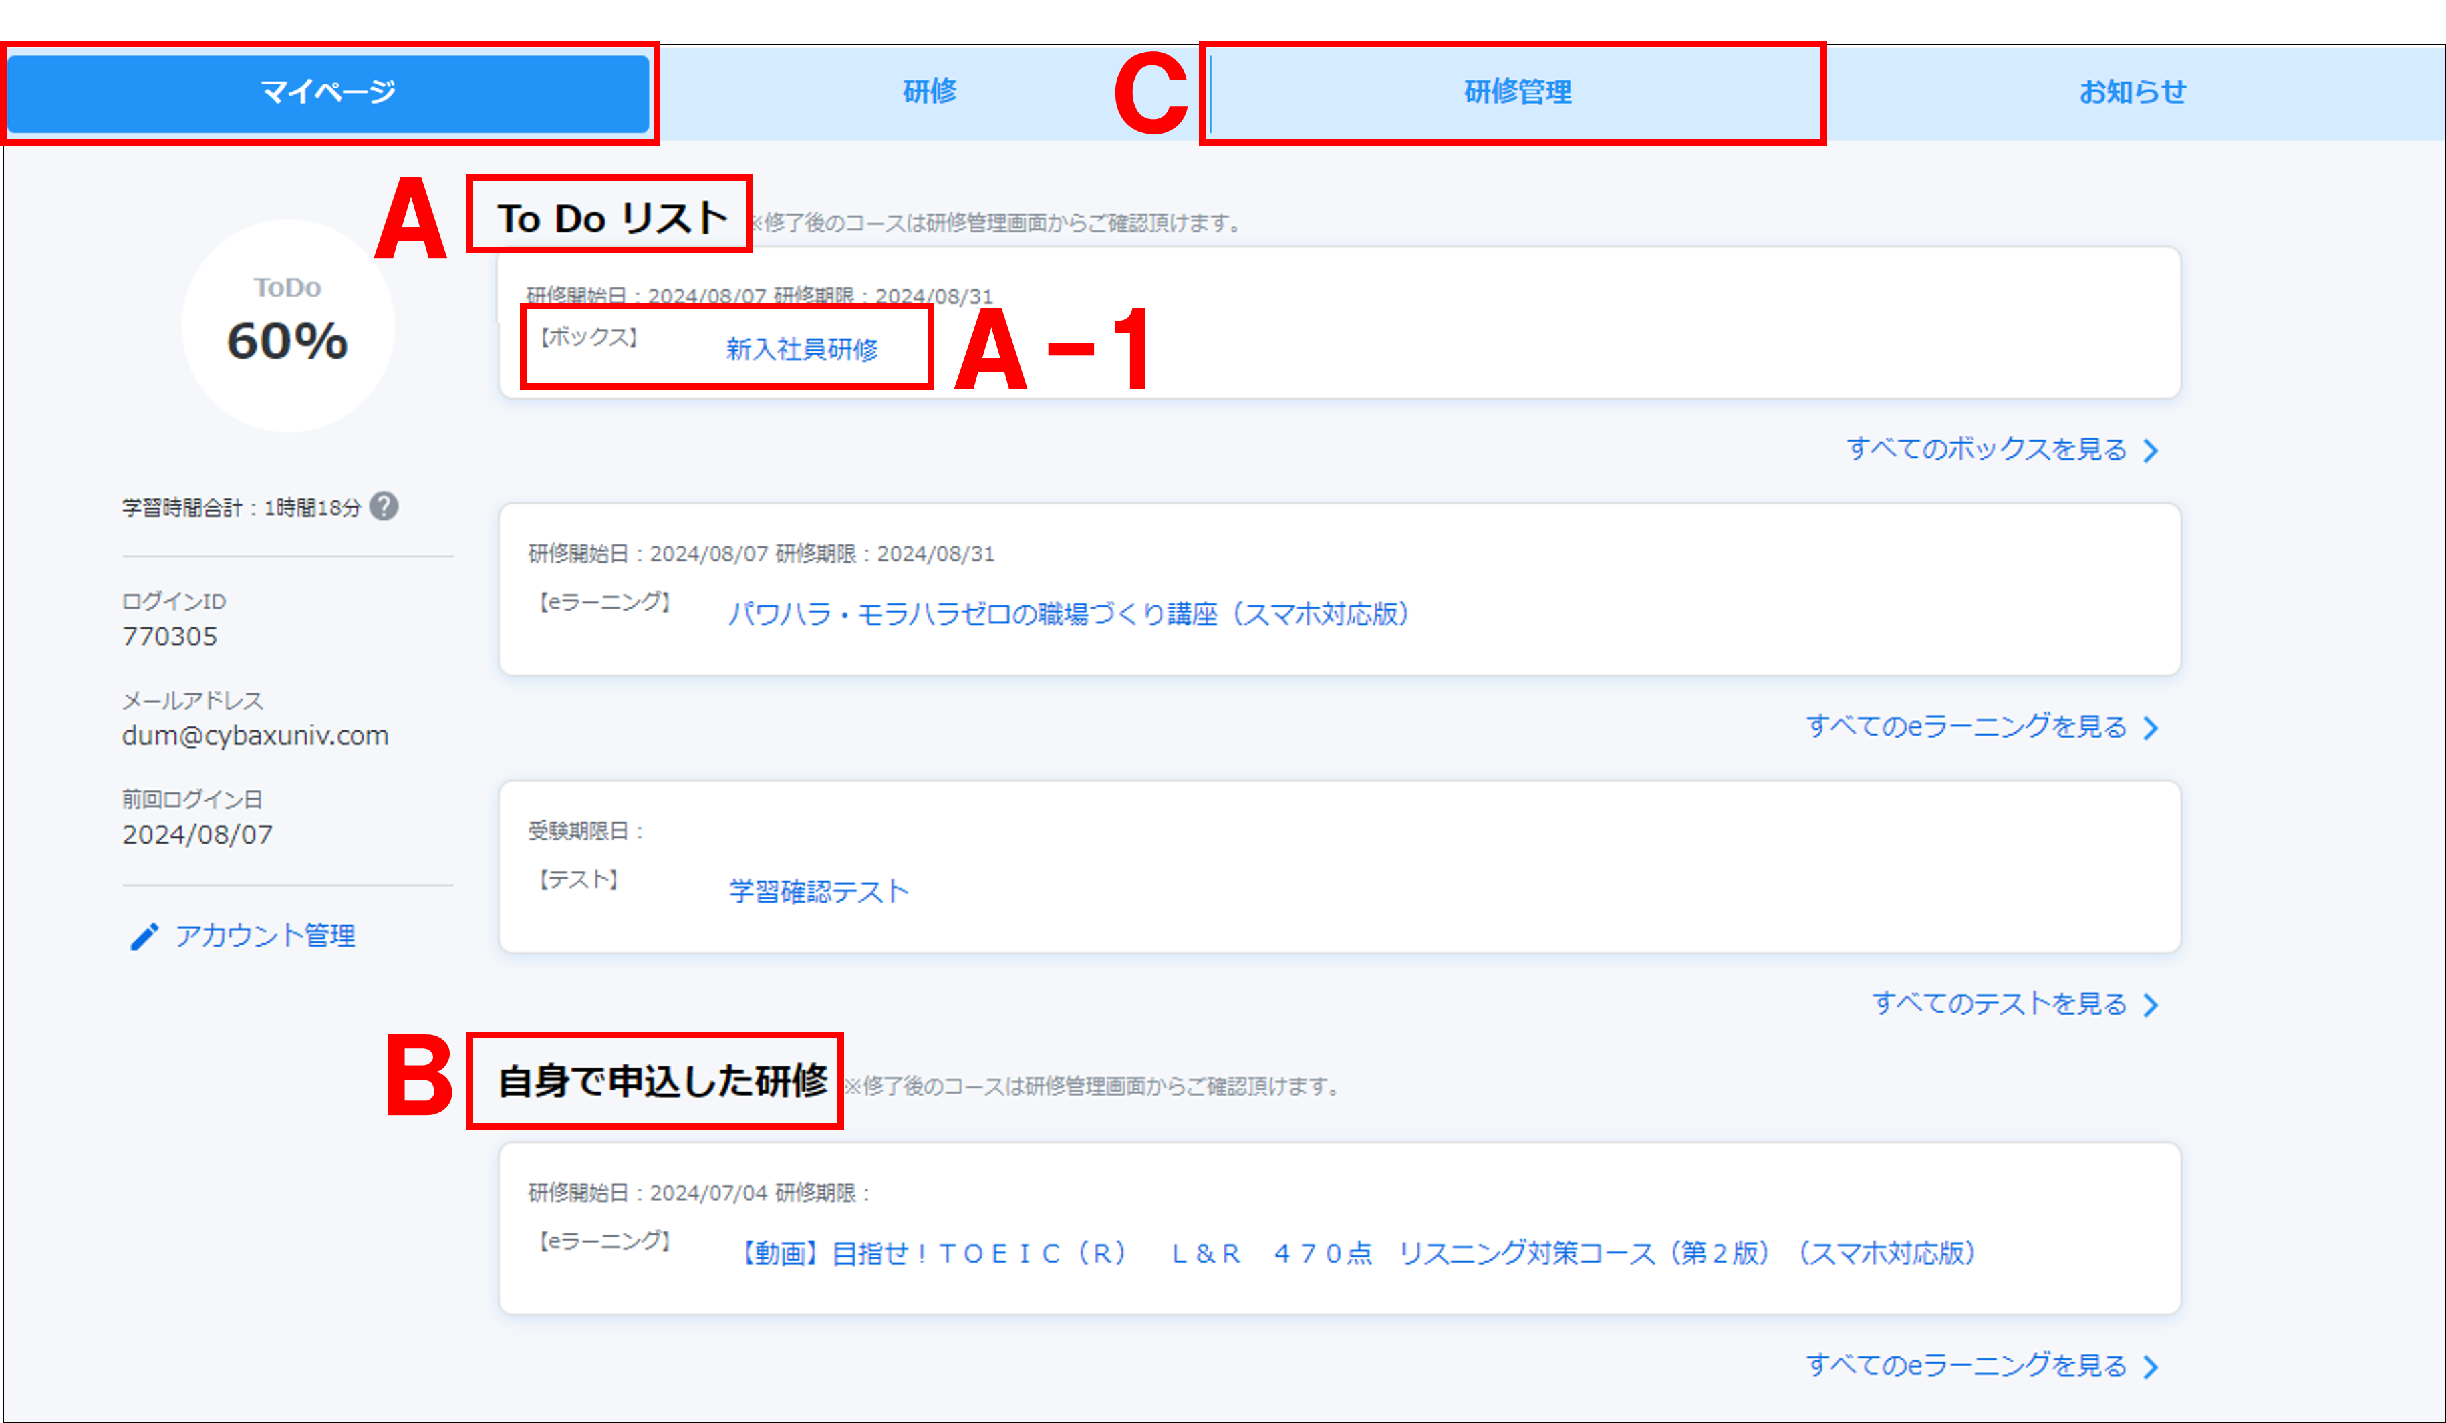Click the help question mark icon beside 学習時間合計
2446x1423 pixels.
point(384,506)
